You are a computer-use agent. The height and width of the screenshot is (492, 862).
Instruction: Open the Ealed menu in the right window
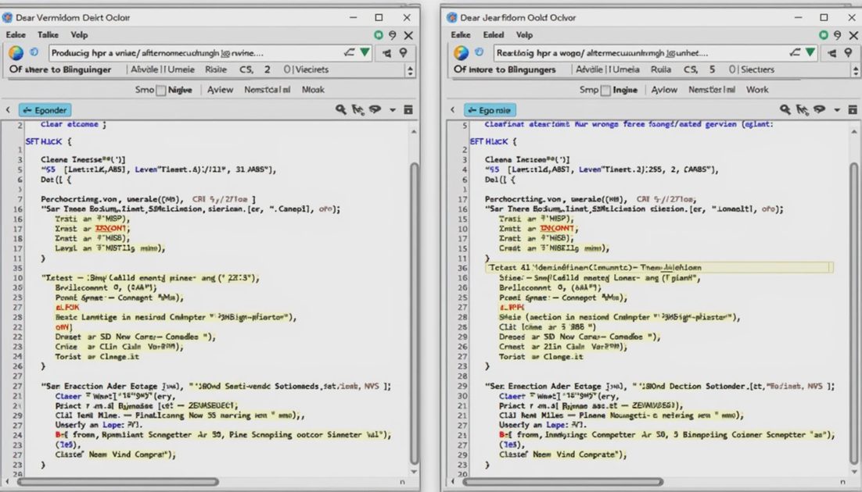pos(494,34)
